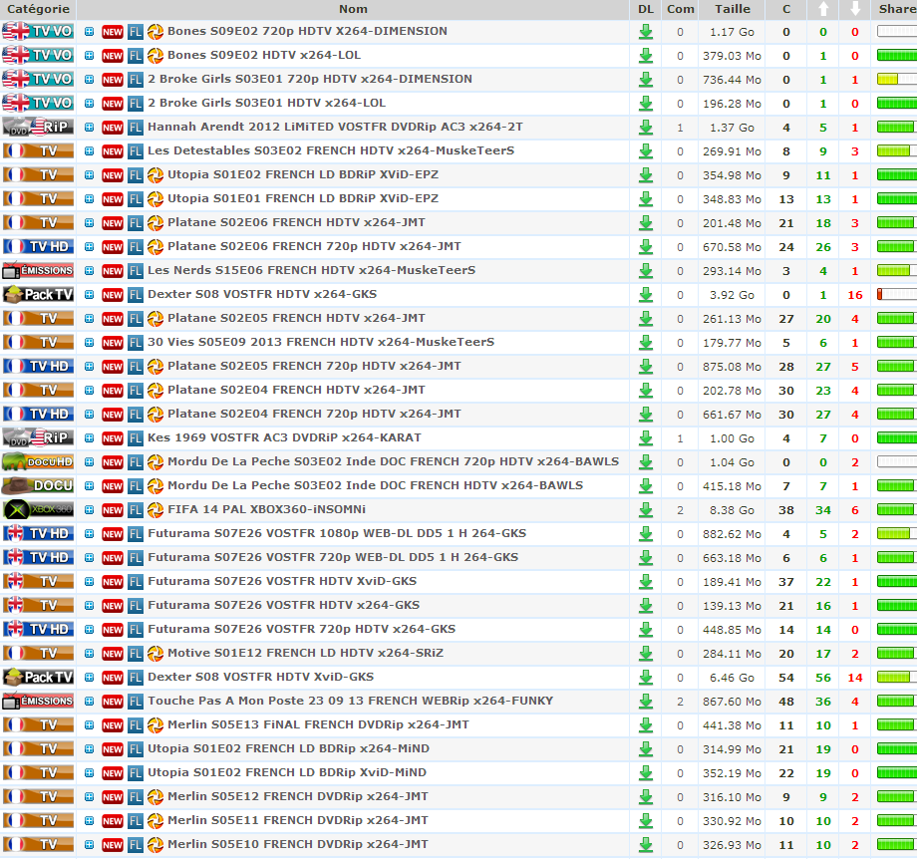Click red share bar on Dexter S08 x264-GKS row
Viewport: 917px width, 859px height.
[896, 294]
